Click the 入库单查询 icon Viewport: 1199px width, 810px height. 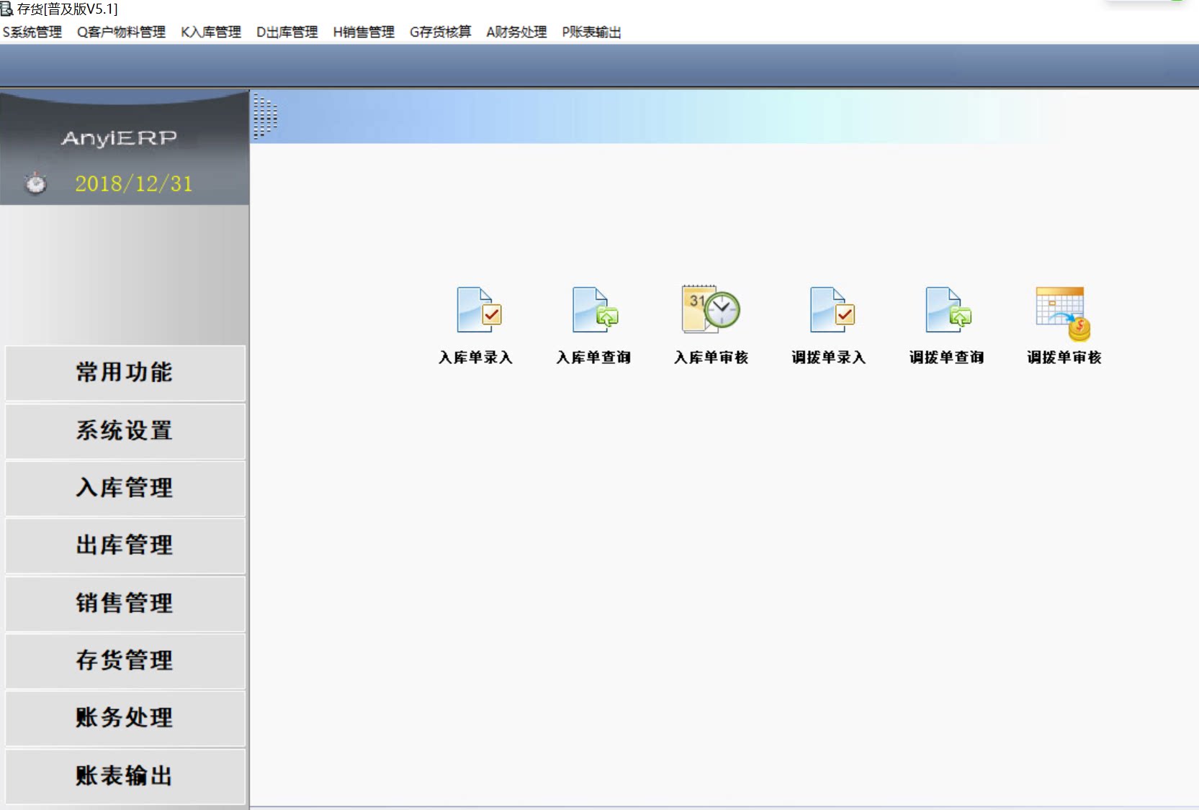594,311
